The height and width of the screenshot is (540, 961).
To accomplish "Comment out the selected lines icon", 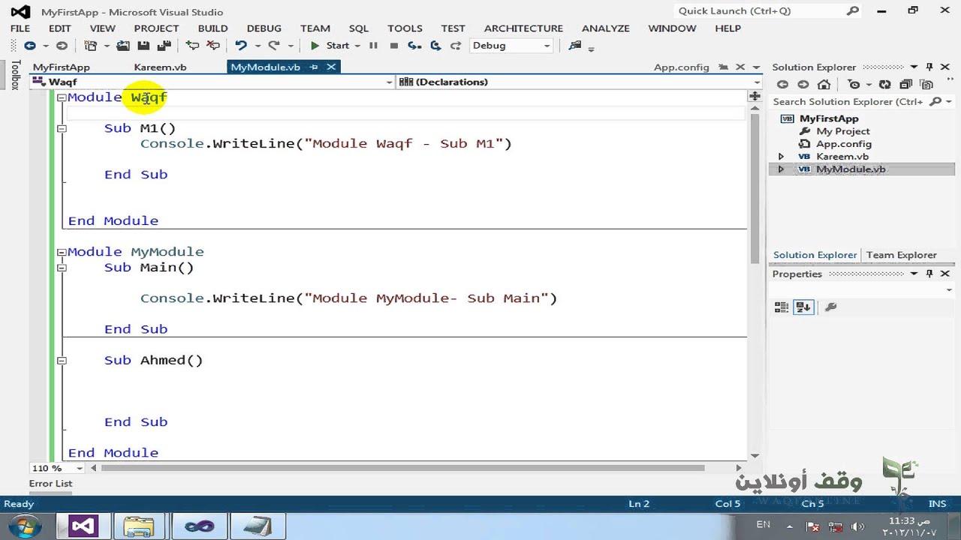I will coord(193,46).
